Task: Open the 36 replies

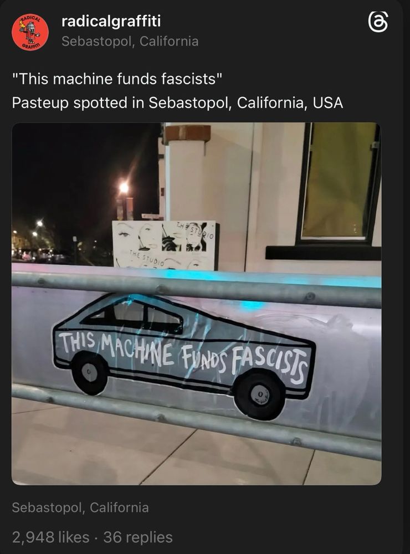Action: tap(138, 537)
